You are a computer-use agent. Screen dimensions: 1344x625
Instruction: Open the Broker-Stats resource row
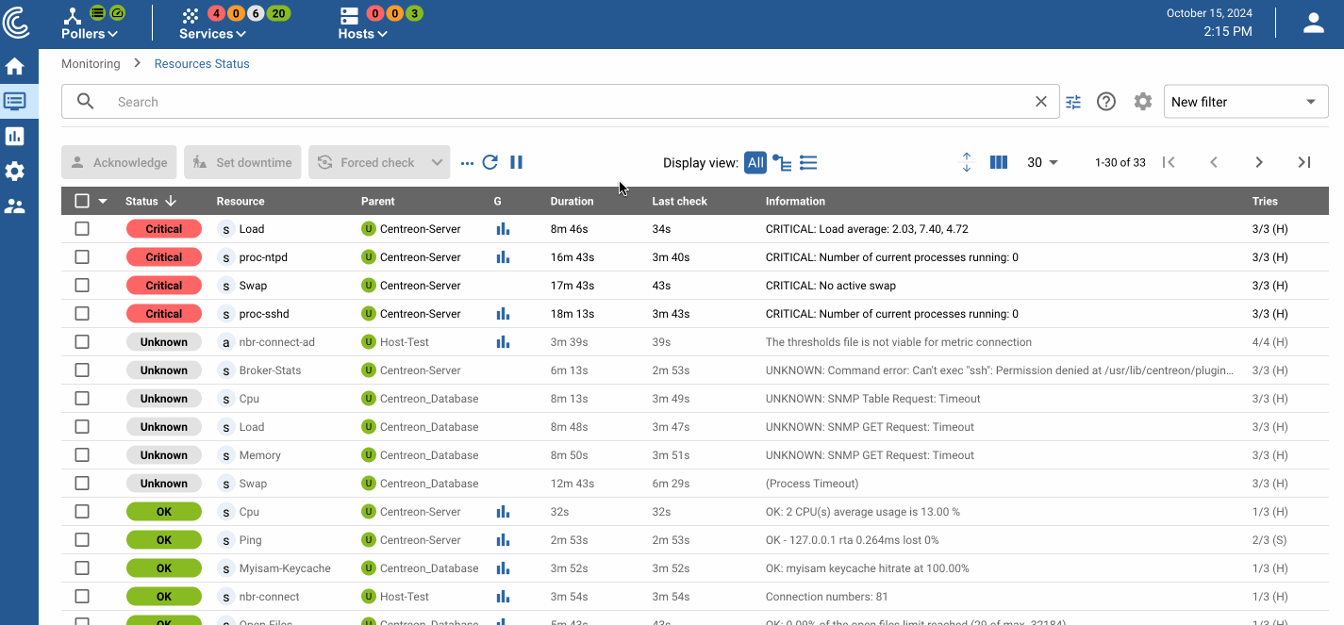[x=695, y=370]
